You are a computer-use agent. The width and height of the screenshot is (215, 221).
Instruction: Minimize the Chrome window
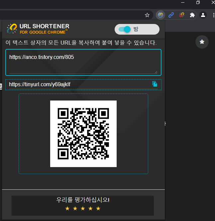pyautogui.click(x=183, y=3)
